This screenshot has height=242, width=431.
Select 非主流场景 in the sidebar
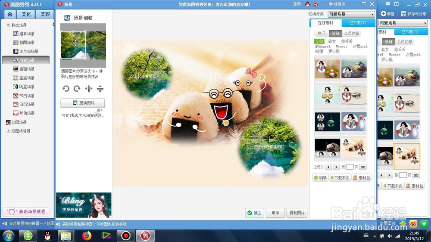(26, 51)
